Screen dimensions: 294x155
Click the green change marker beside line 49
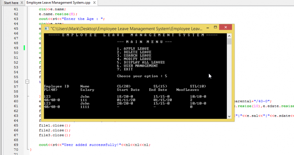(x=24, y=48)
